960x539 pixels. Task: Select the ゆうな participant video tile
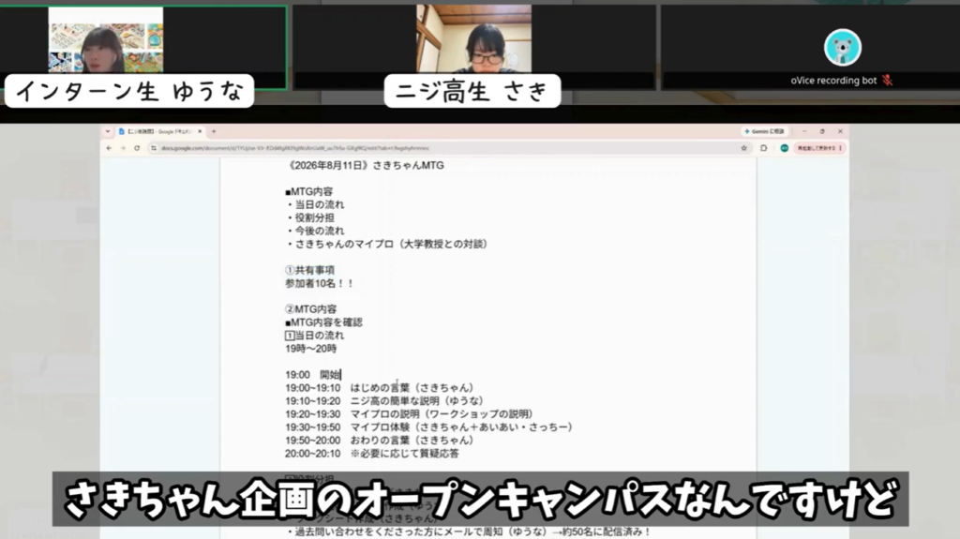tap(143, 47)
